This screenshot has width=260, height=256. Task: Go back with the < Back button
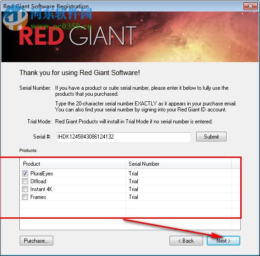click(x=186, y=240)
